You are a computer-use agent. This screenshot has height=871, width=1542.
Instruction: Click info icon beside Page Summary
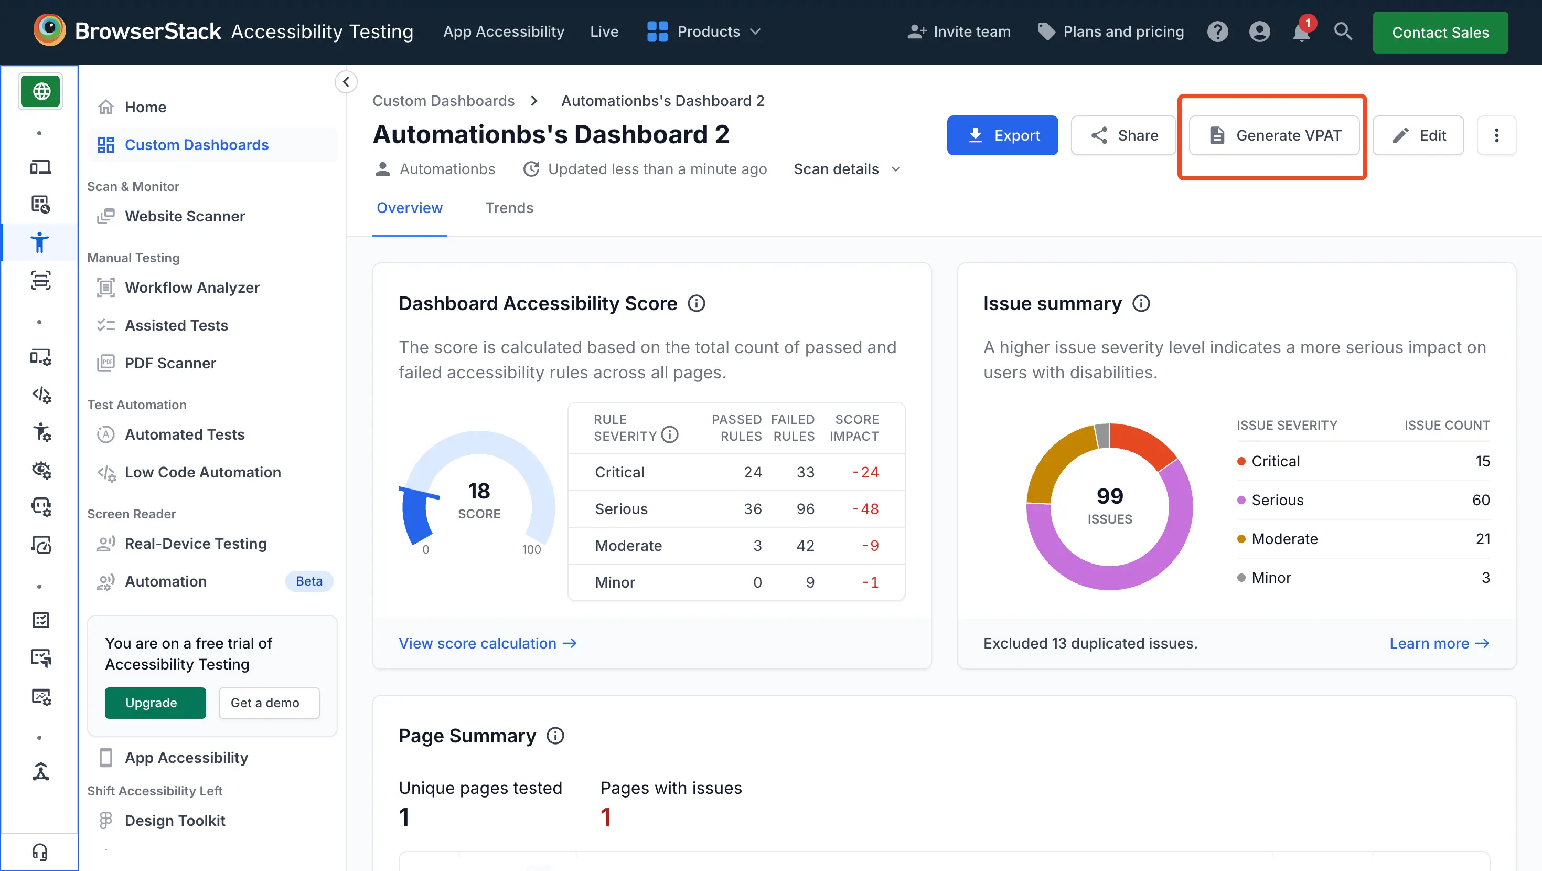pos(555,736)
